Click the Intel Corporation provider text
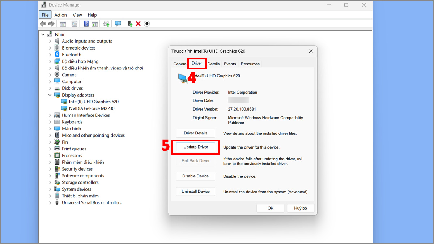 [x=243, y=93]
